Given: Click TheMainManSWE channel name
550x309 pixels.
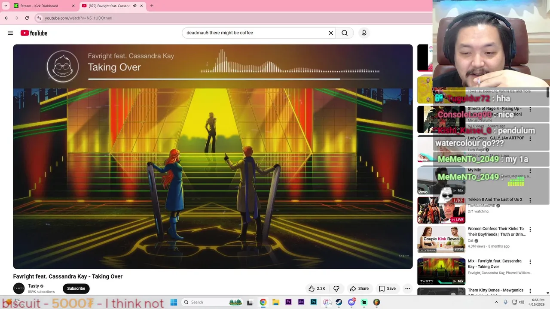Looking at the screenshot, I should (481, 206).
